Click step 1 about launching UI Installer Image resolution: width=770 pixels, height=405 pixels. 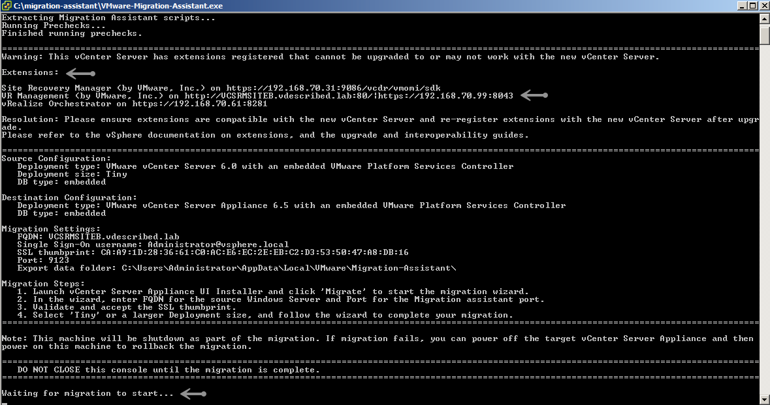pos(273,292)
